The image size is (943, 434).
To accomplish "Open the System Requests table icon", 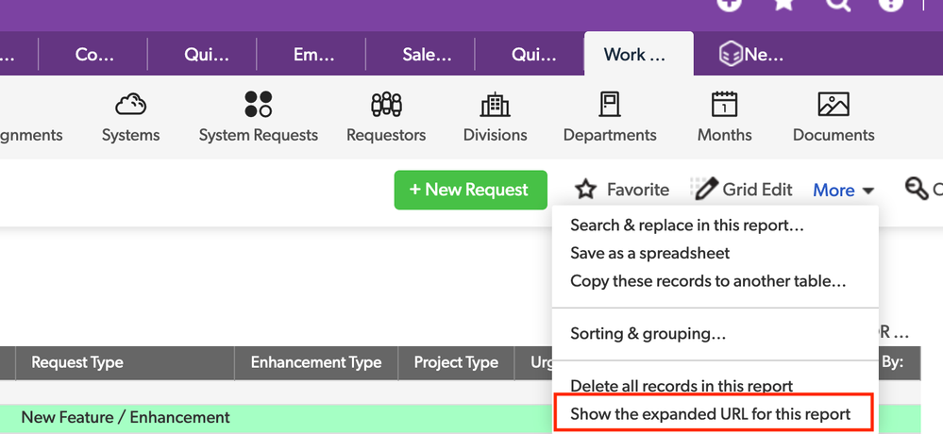I will click(x=258, y=104).
